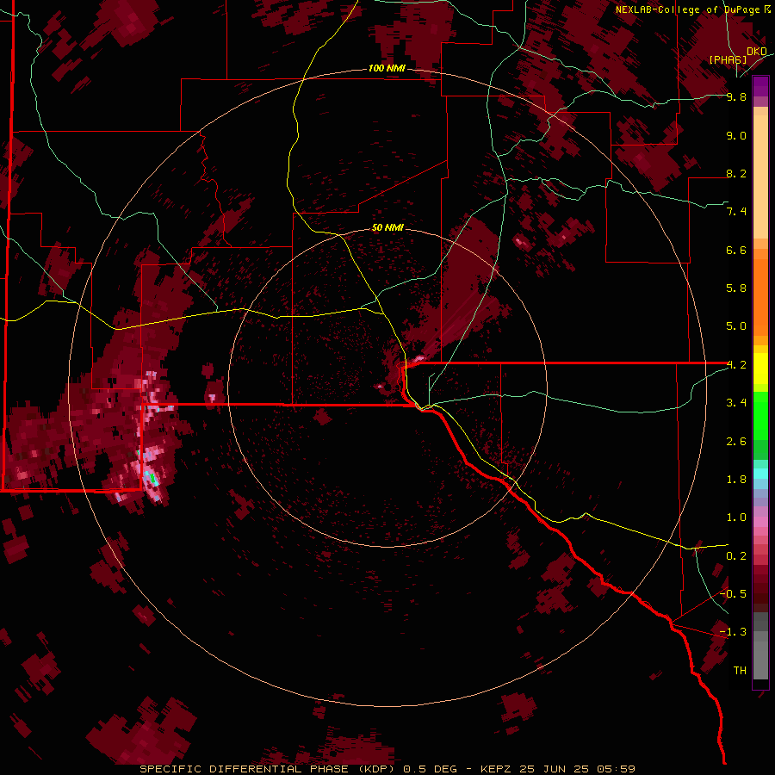
Task: Click the 50 NMI range ring label
Action: click(x=387, y=227)
